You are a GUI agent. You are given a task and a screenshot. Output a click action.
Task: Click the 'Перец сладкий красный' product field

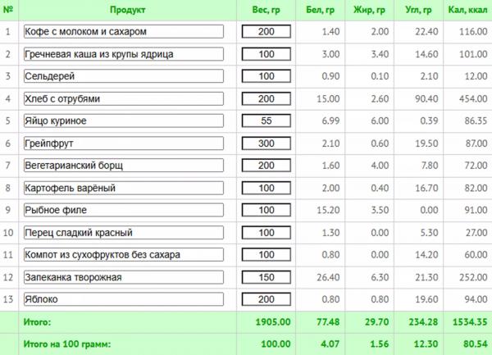pos(124,233)
